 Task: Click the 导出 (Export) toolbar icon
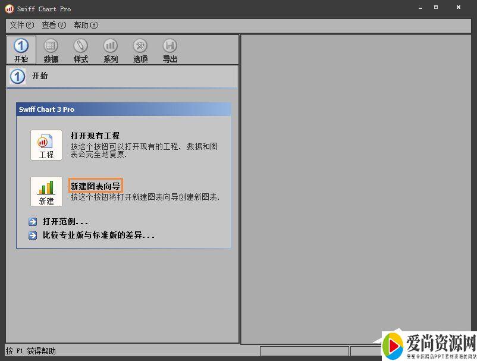(x=170, y=49)
